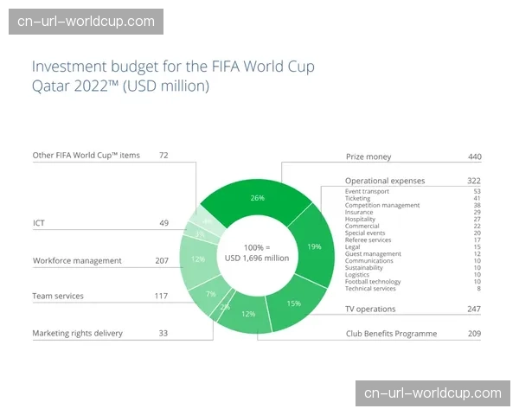
Task: Select the 'Logistics' line item
Action: point(356,275)
